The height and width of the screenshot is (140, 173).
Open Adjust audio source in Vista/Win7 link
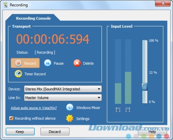click(34, 108)
